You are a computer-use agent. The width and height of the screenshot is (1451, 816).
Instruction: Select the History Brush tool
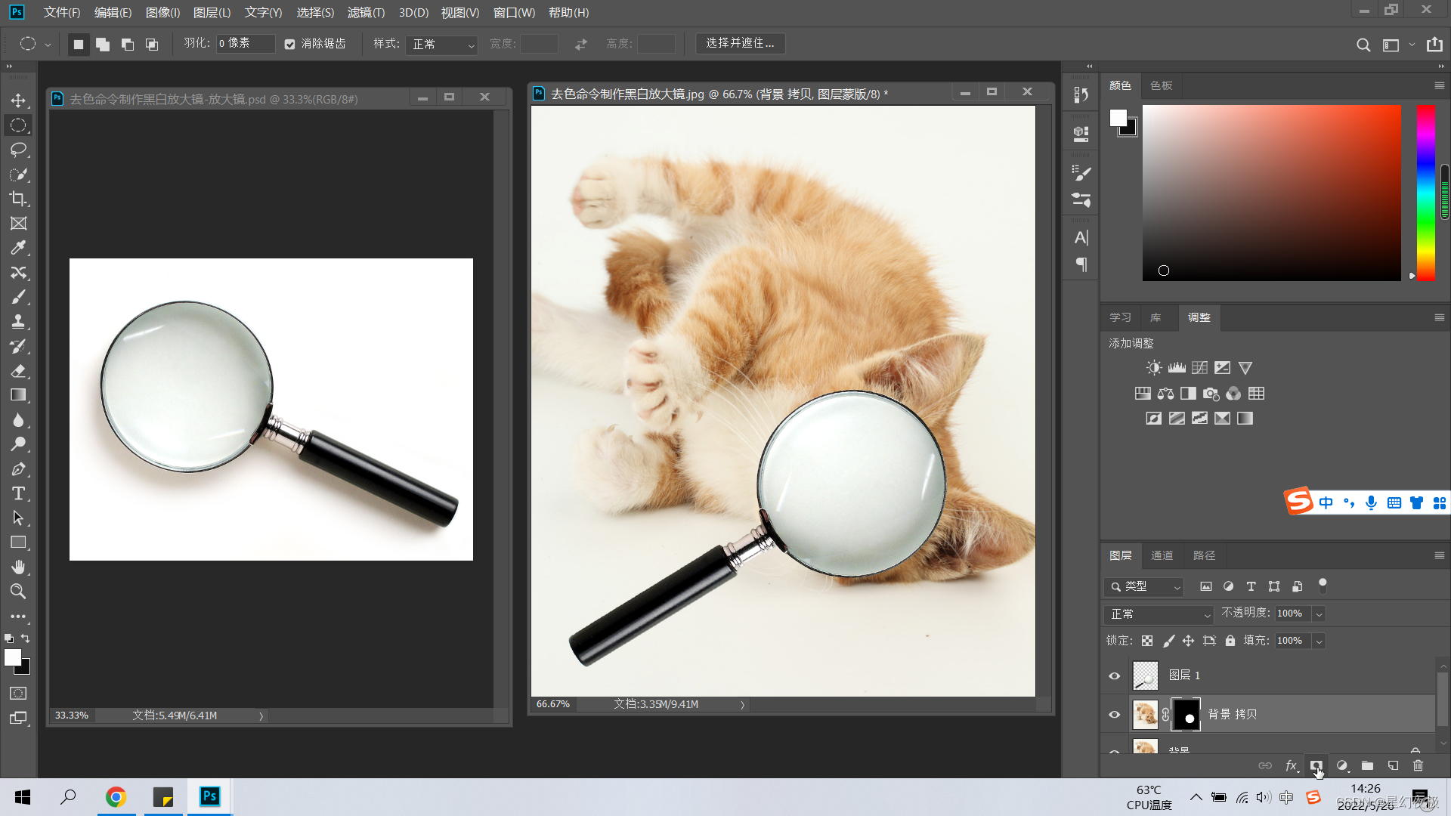pyautogui.click(x=18, y=346)
